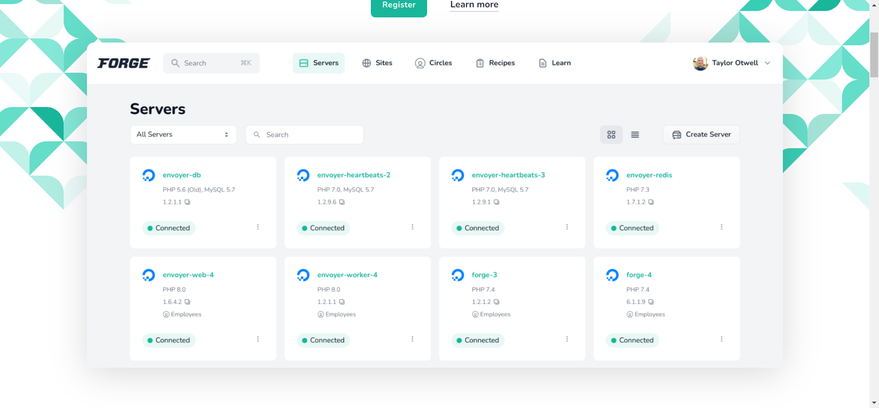Open the envoyer-heartbeats-3 server
Viewport: 879px width, 408px height.
click(508, 175)
